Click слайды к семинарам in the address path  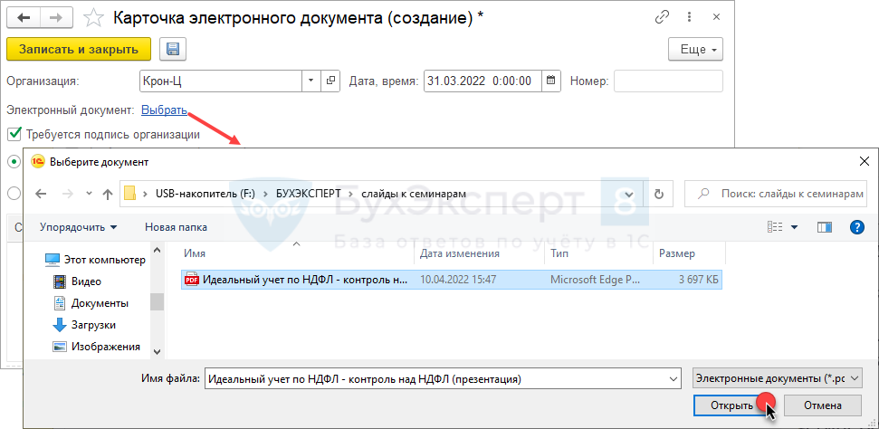pos(413,194)
